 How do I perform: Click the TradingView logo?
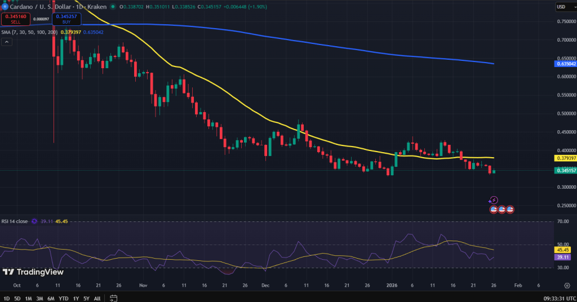(x=33, y=272)
